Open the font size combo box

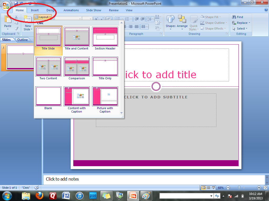click(x=87, y=19)
